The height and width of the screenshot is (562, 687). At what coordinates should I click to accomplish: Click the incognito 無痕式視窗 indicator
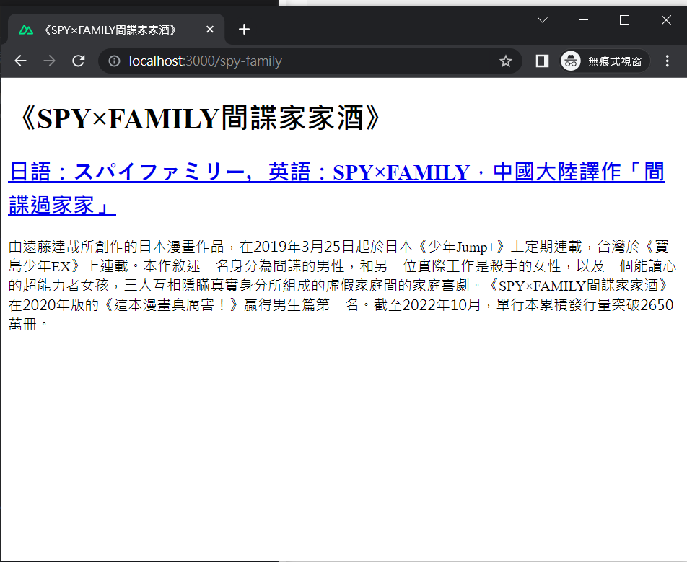point(605,61)
